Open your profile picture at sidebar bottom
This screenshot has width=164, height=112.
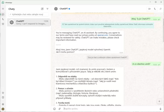(x=3, y=109)
